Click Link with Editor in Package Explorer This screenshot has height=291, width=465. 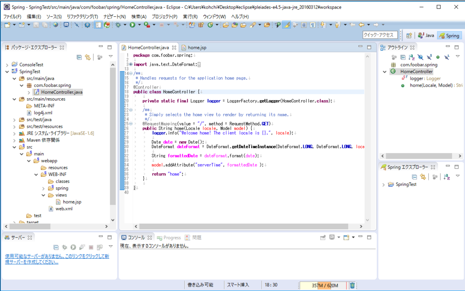tap(88, 57)
